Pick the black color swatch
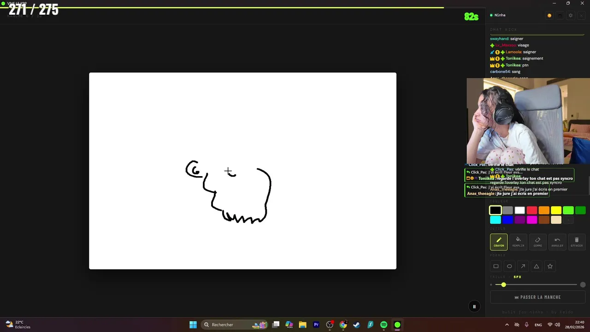The width and height of the screenshot is (590, 332). [x=496, y=210]
